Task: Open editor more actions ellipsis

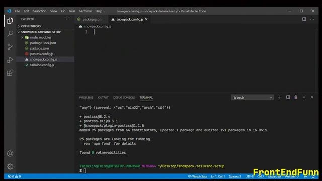Action: [312, 19]
